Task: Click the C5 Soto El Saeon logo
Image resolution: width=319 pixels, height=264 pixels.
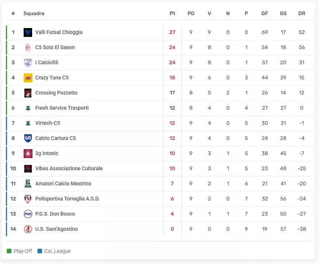Action: click(x=28, y=48)
